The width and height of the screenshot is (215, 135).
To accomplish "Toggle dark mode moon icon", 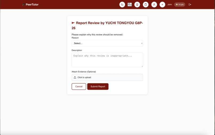I will point(122,5).
